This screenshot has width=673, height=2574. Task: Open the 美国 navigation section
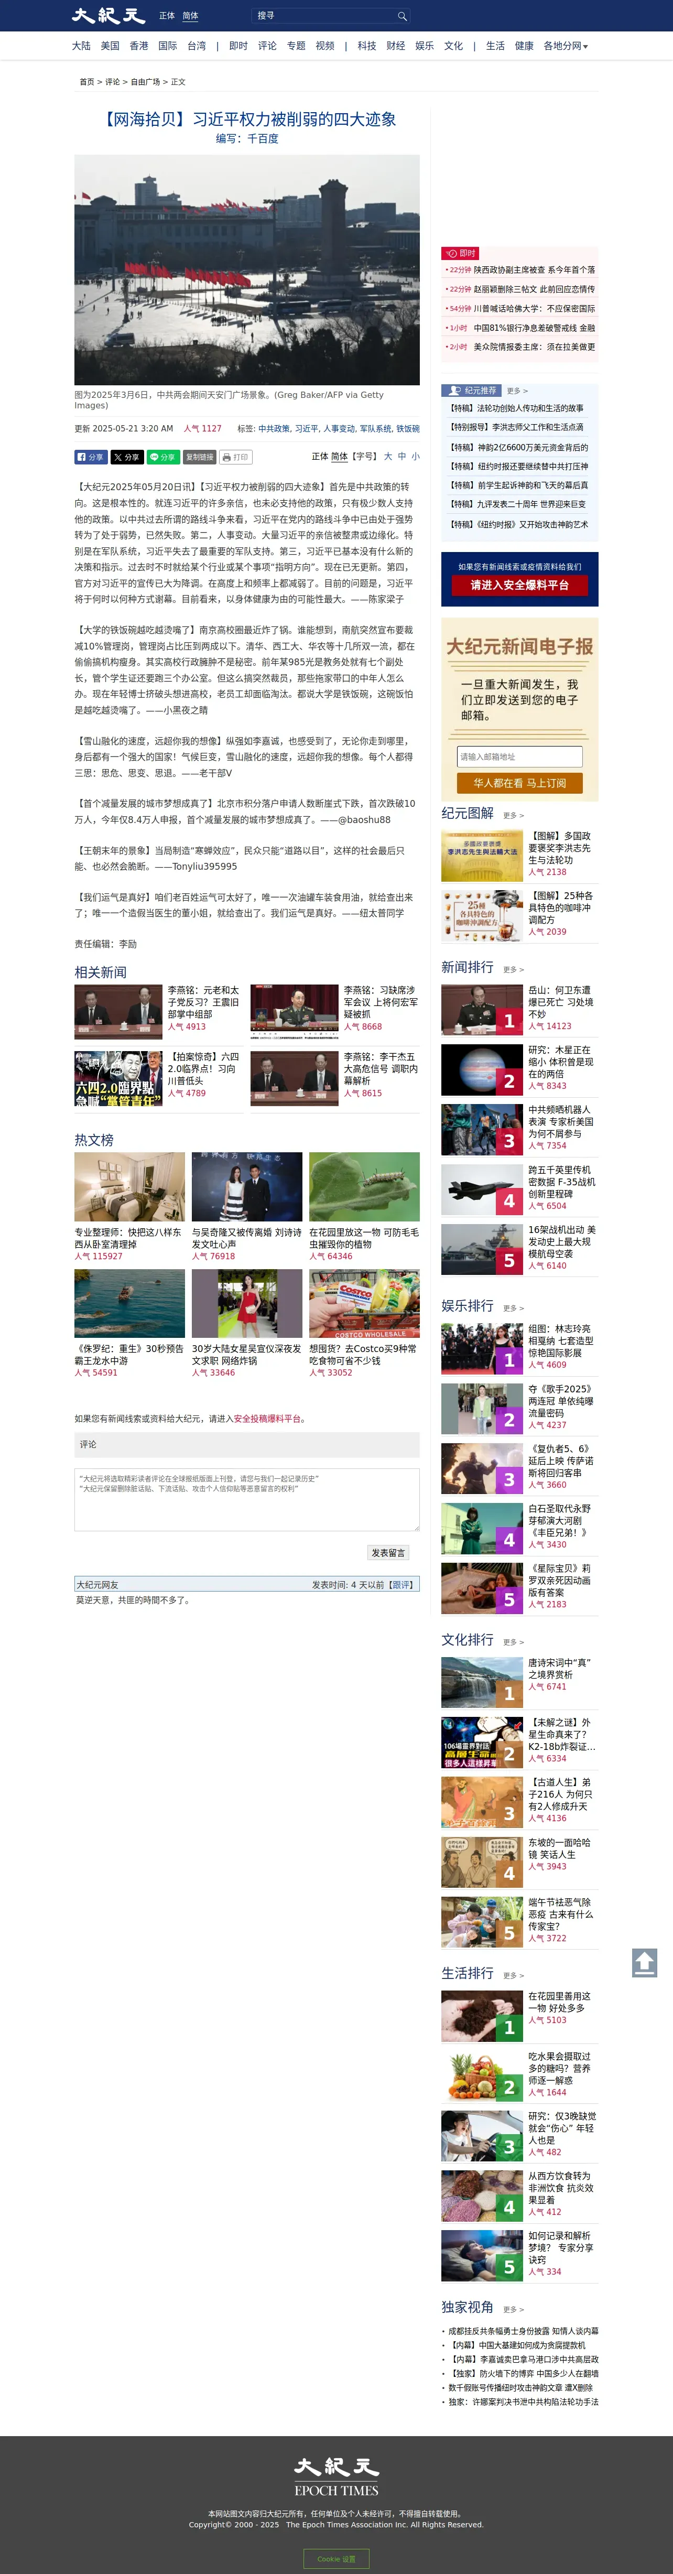click(110, 46)
